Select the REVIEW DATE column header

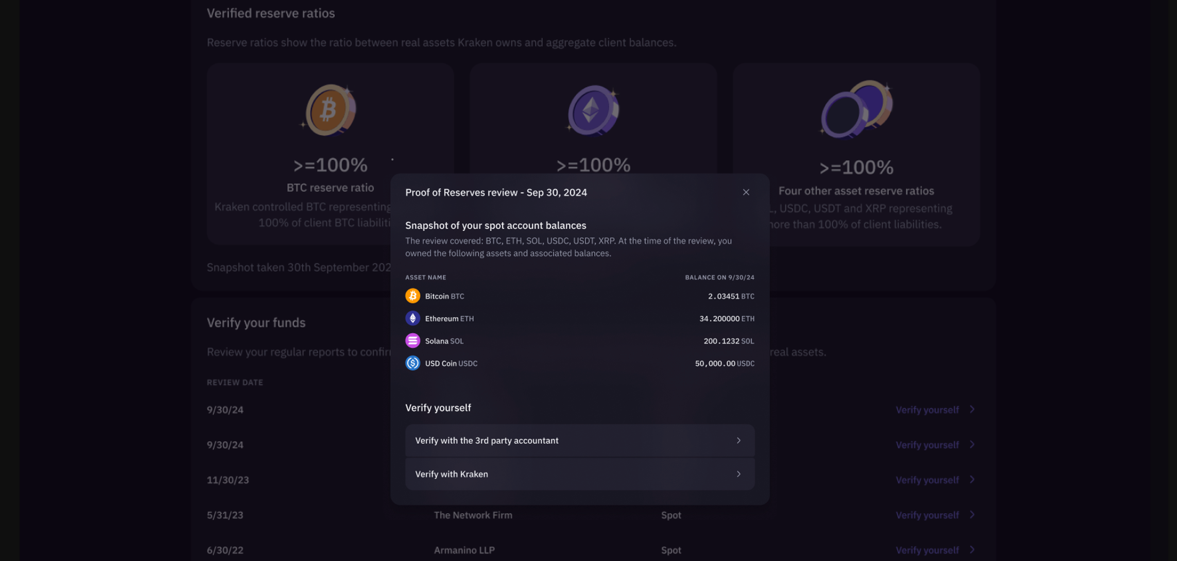[235, 382]
